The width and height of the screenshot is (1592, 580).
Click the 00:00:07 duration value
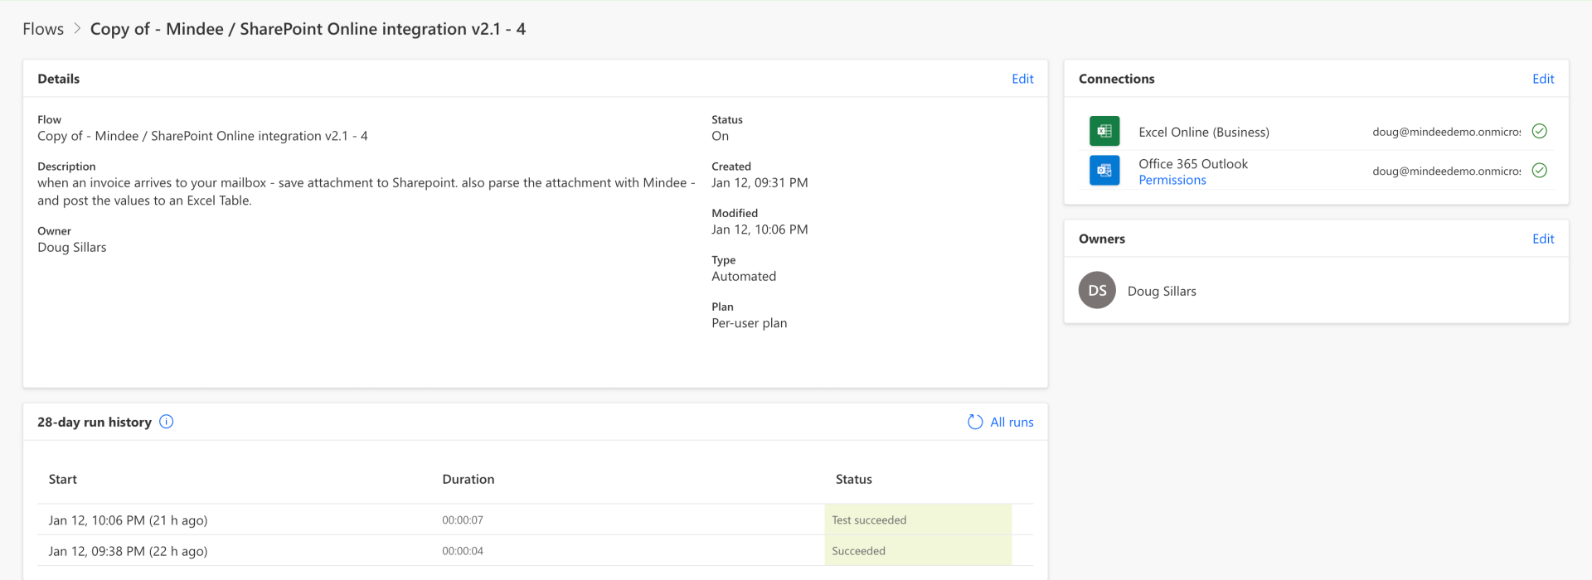coord(463,520)
